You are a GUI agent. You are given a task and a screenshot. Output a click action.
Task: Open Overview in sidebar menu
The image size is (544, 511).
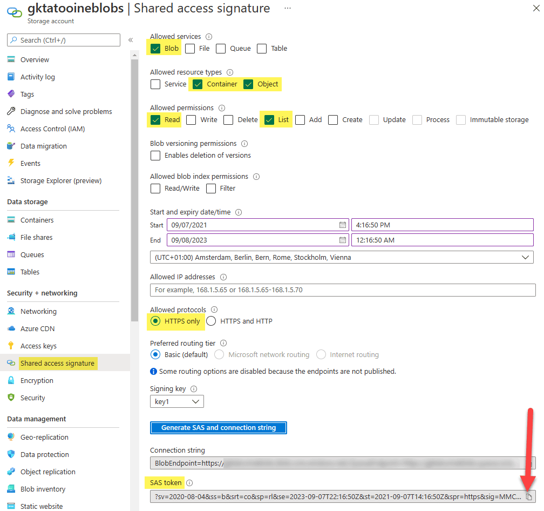click(35, 60)
